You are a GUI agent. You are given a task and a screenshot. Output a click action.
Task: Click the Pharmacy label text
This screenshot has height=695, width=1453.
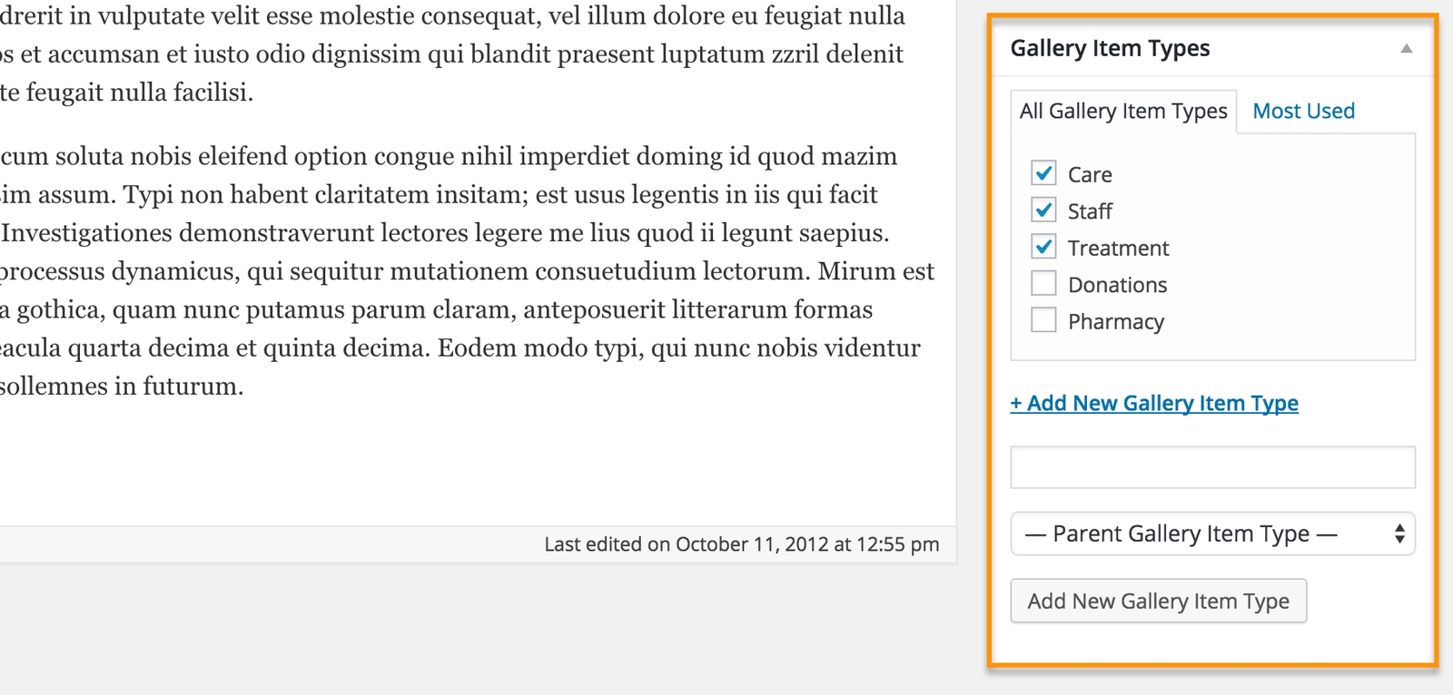1116,322
